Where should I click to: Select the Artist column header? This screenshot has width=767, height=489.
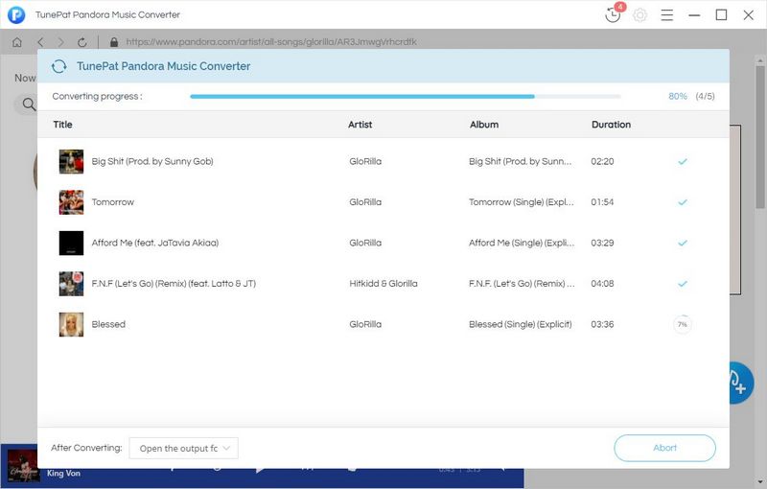[360, 125]
